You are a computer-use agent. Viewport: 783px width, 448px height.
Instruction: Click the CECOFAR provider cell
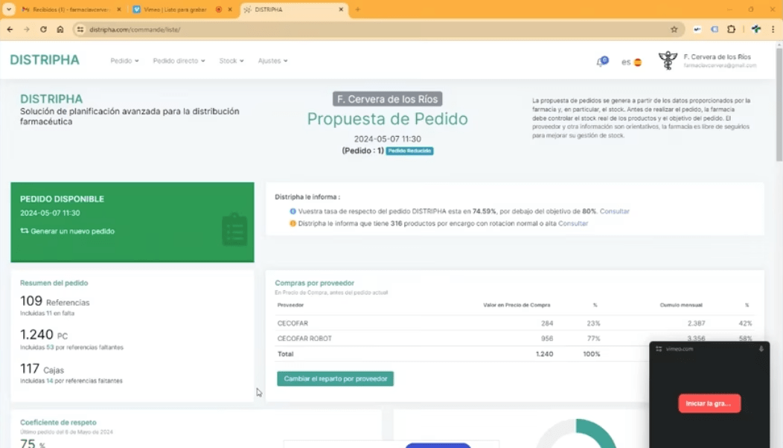(293, 323)
